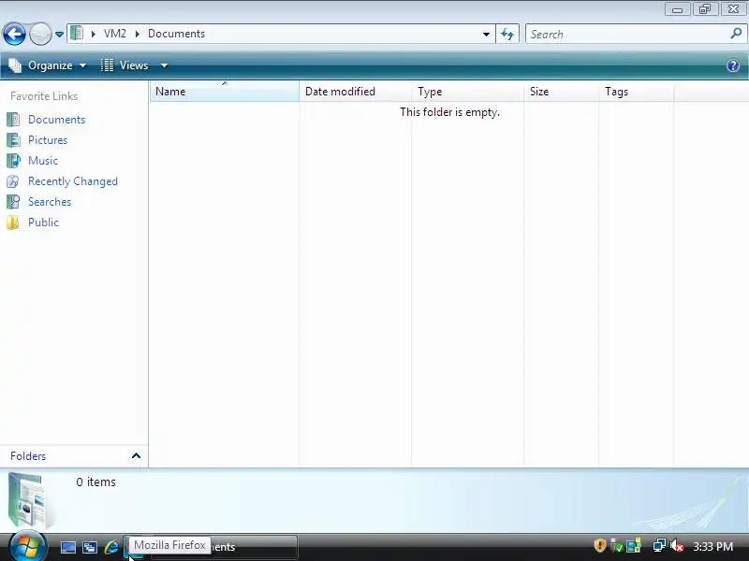Click Switch between windows quick launch icon
749x561 pixels.
pyautogui.click(x=90, y=547)
